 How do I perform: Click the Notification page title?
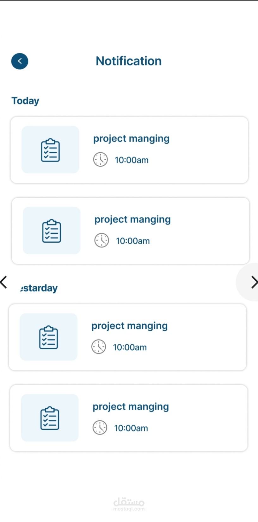coord(129,61)
